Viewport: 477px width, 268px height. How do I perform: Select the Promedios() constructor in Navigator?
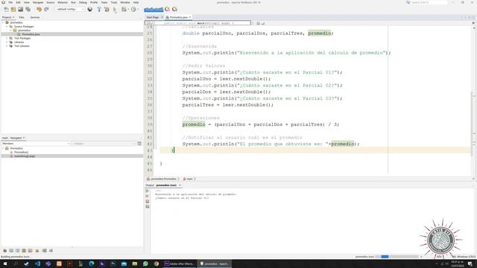(21, 152)
